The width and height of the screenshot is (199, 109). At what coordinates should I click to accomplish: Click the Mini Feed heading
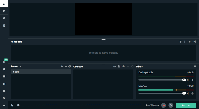(x=16, y=42)
